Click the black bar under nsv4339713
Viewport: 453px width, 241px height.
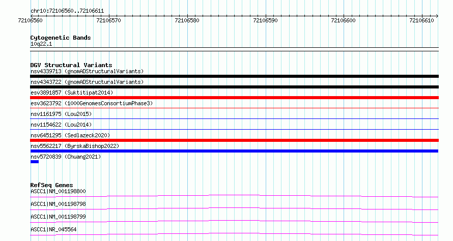(234, 76)
